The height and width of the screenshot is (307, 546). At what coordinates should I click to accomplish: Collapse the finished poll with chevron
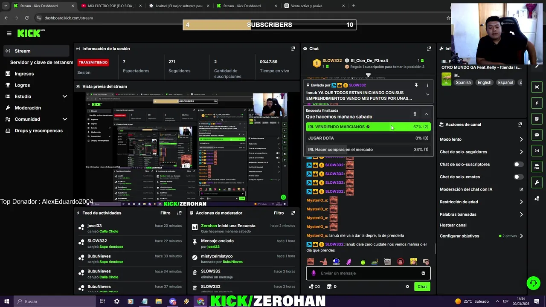click(x=426, y=114)
